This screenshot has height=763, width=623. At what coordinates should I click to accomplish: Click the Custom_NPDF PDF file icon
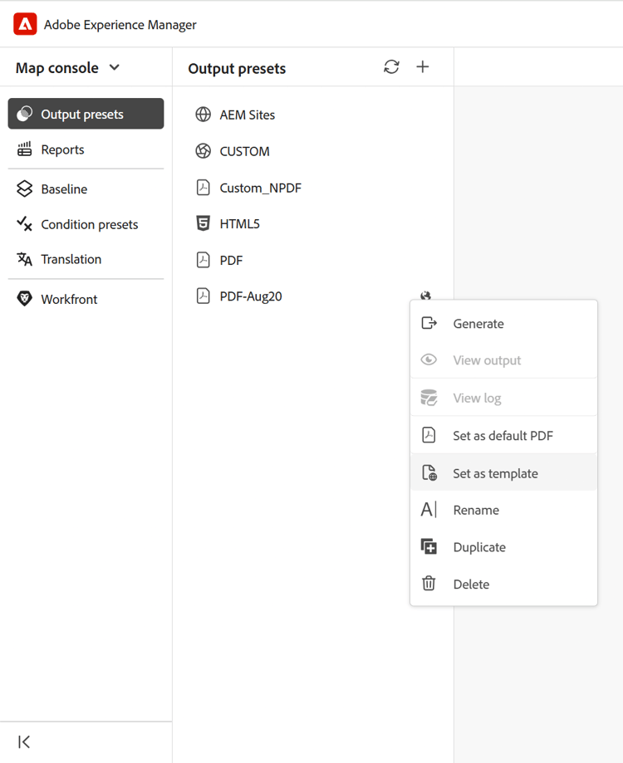point(203,188)
